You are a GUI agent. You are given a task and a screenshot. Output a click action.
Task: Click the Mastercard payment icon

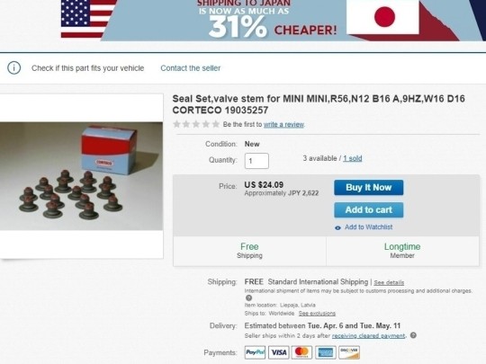click(x=302, y=352)
